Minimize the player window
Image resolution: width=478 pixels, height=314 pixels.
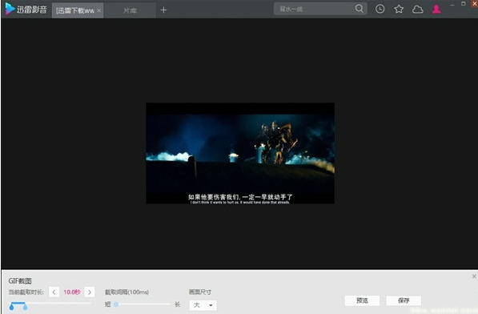pyautogui.click(x=452, y=4)
